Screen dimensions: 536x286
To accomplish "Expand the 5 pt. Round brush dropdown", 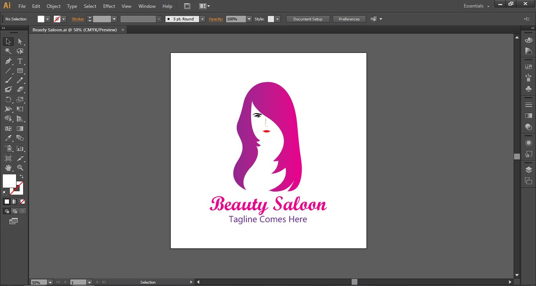I will tap(202, 19).
